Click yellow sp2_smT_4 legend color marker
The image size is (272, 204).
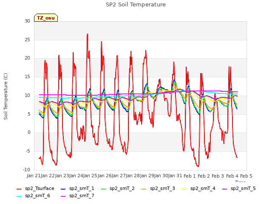pyautogui.click(x=184, y=189)
